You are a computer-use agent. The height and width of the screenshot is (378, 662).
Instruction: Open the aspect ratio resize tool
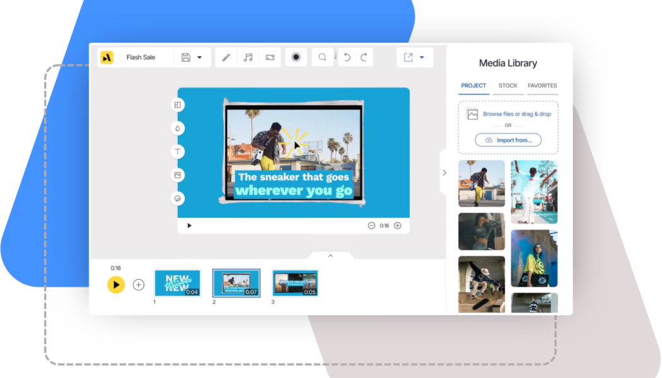(x=270, y=57)
